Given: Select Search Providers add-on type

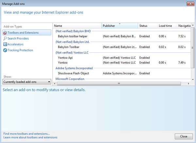Looking at the screenshot, I should tap(18, 39).
